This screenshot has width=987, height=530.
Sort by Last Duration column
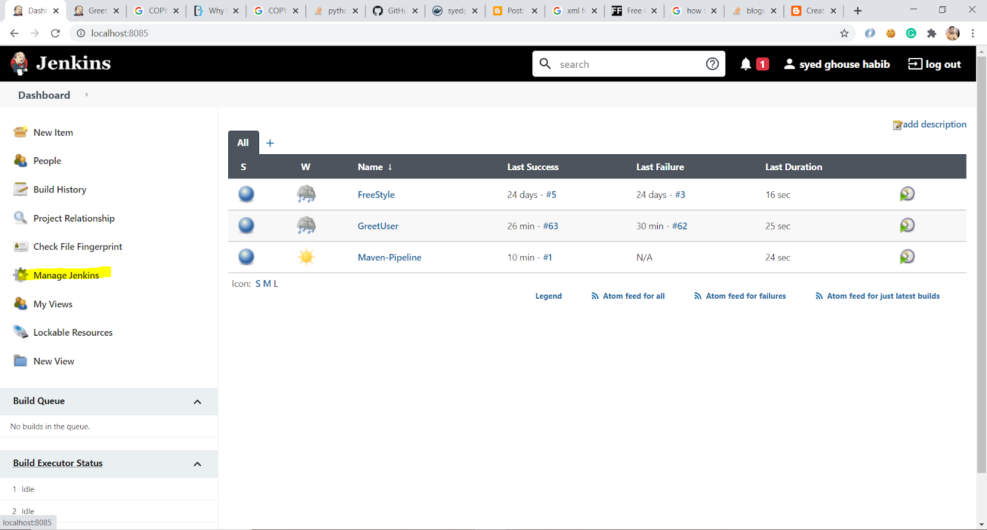pyautogui.click(x=794, y=167)
